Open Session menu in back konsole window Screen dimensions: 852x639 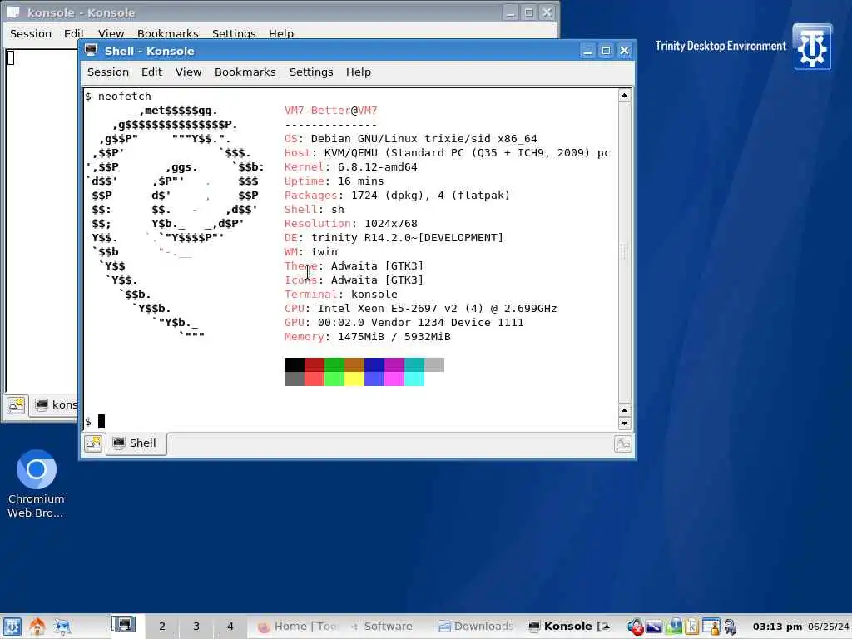click(x=31, y=33)
